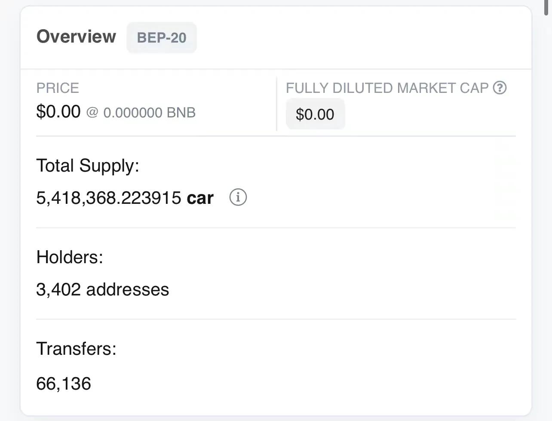This screenshot has width=552, height=421.
Task: Click the bold car token symbol
Action: (x=200, y=198)
